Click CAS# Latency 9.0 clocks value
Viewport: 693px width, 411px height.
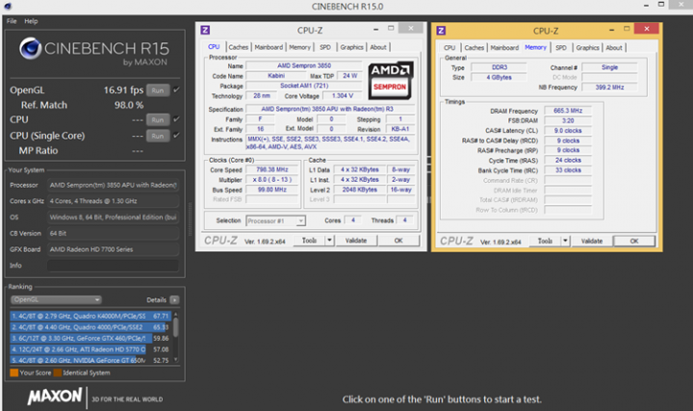[x=568, y=130]
